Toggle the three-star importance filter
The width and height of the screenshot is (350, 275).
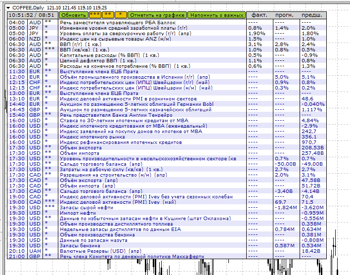tap(95, 15)
